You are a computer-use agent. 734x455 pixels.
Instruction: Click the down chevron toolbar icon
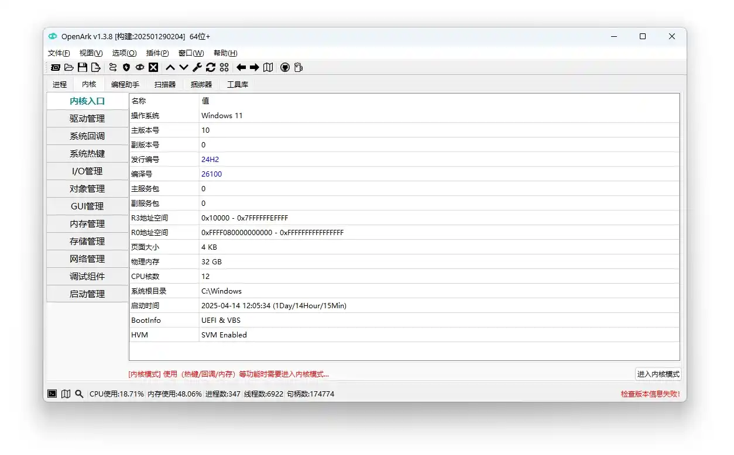pos(184,67)
